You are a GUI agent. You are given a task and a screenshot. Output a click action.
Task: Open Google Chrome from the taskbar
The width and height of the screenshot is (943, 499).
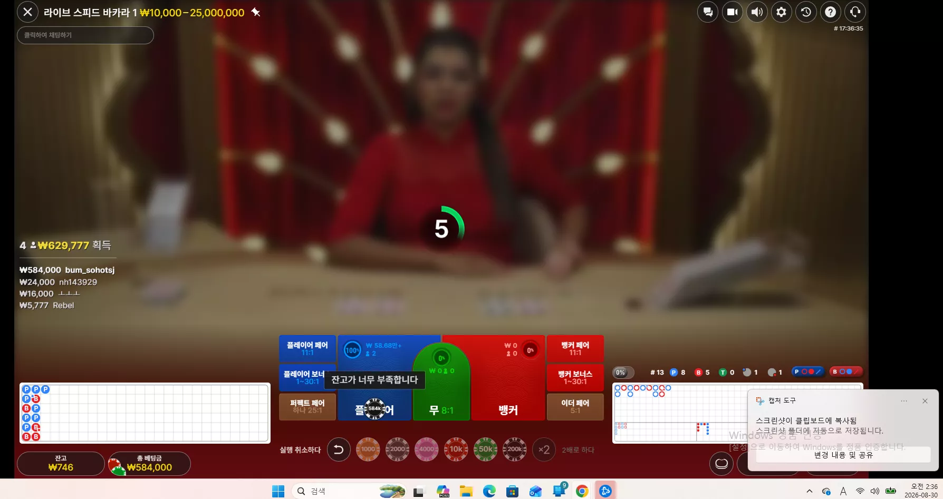click(x=582, y=491)
